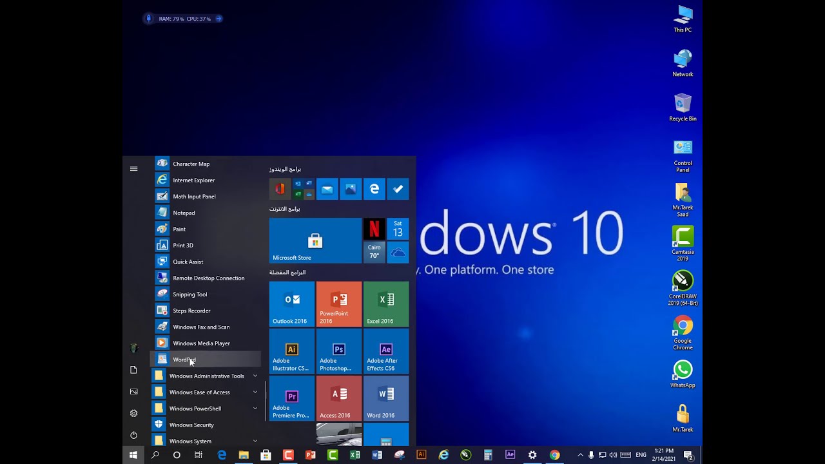Launch Windows Fax and Scan

tap(206, 327)
